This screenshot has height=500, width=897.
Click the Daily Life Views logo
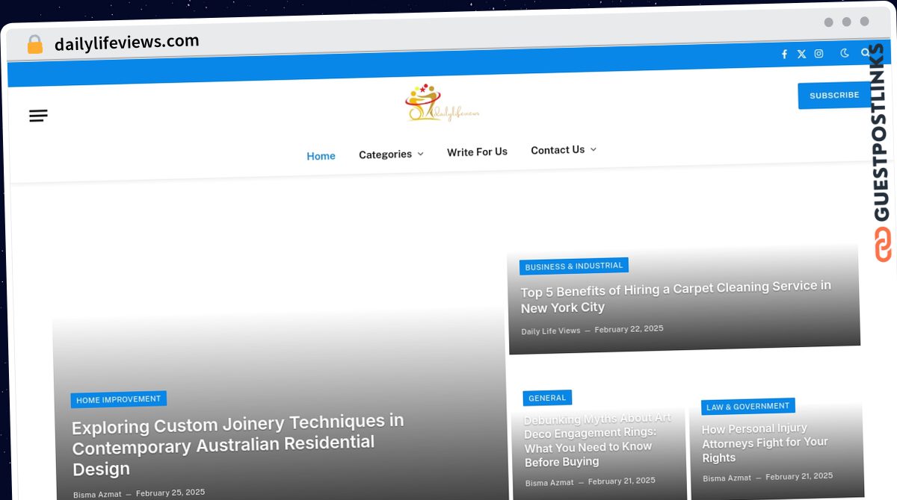click(443, 103)
